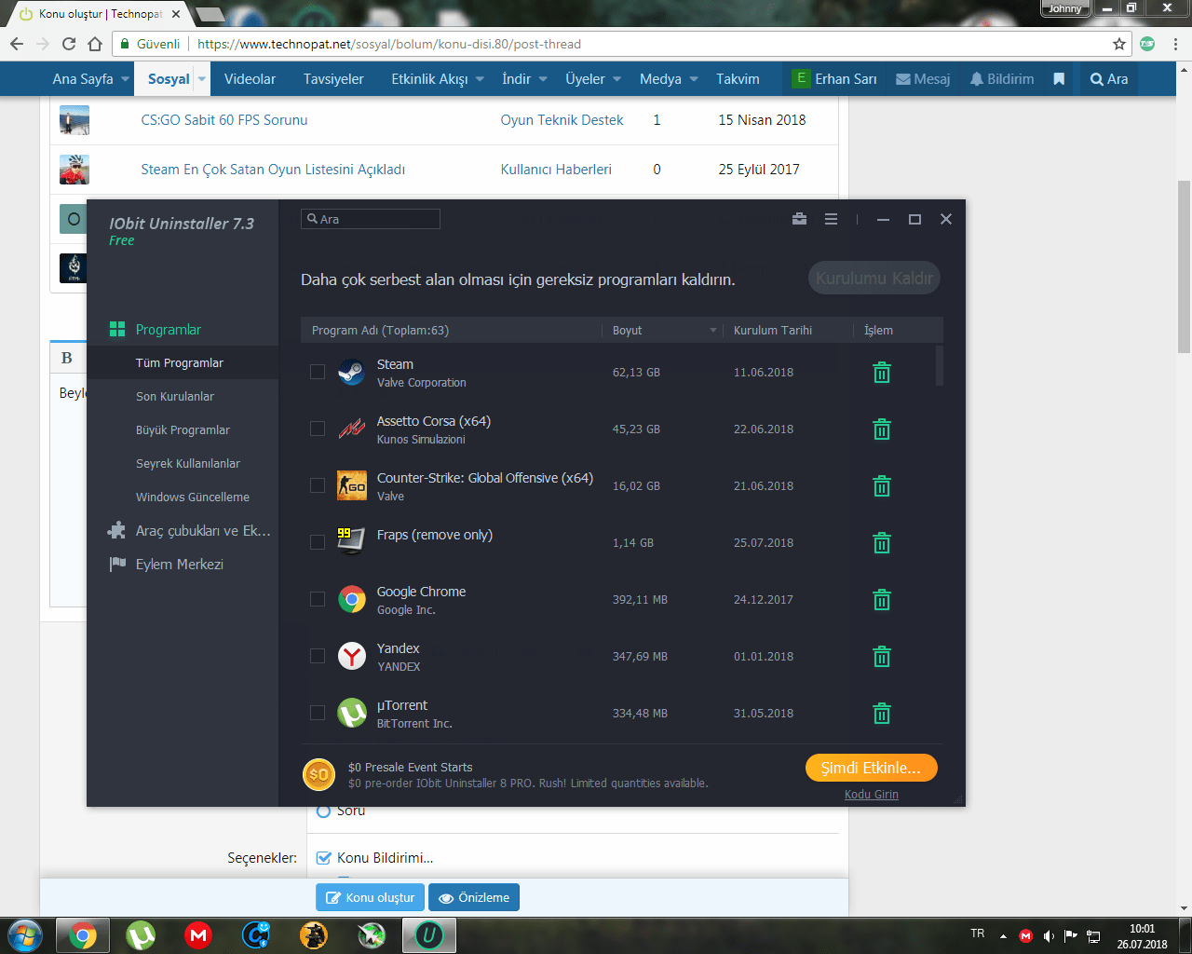This screenshot has width=1192, height=954.
Task: Click the Yandex program icon
Action: 352,657
